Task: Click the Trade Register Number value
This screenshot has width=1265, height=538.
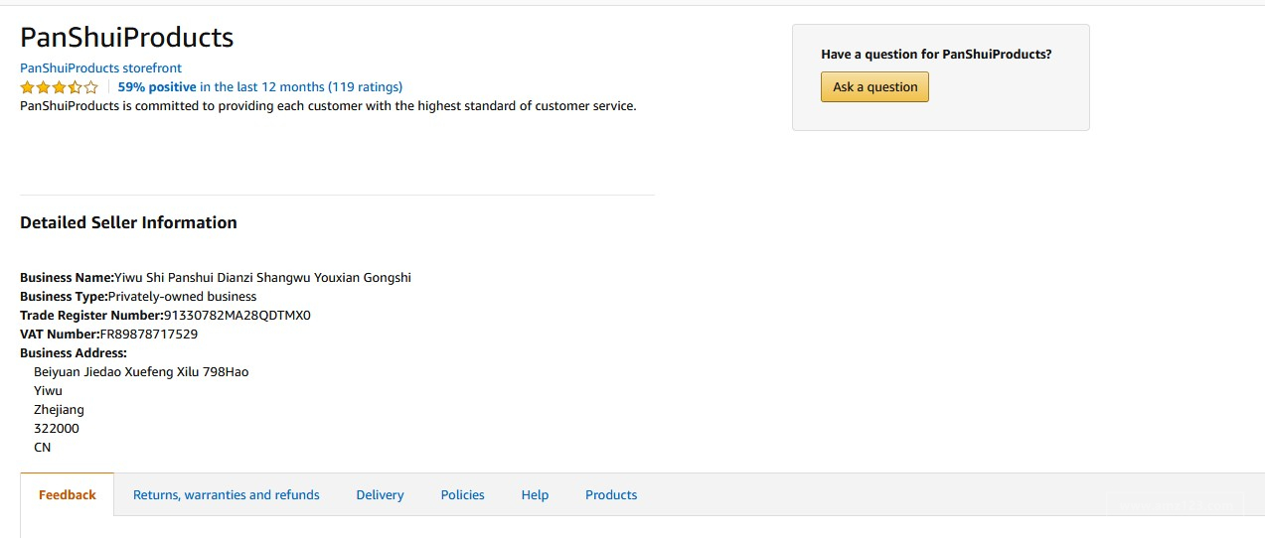Action: pos(237,316)
